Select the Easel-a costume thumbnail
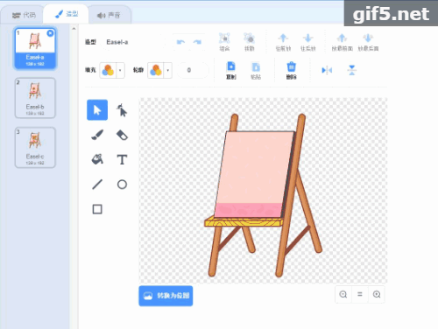Viewport: 438px width, 329px height. click(x=35, y=48)
